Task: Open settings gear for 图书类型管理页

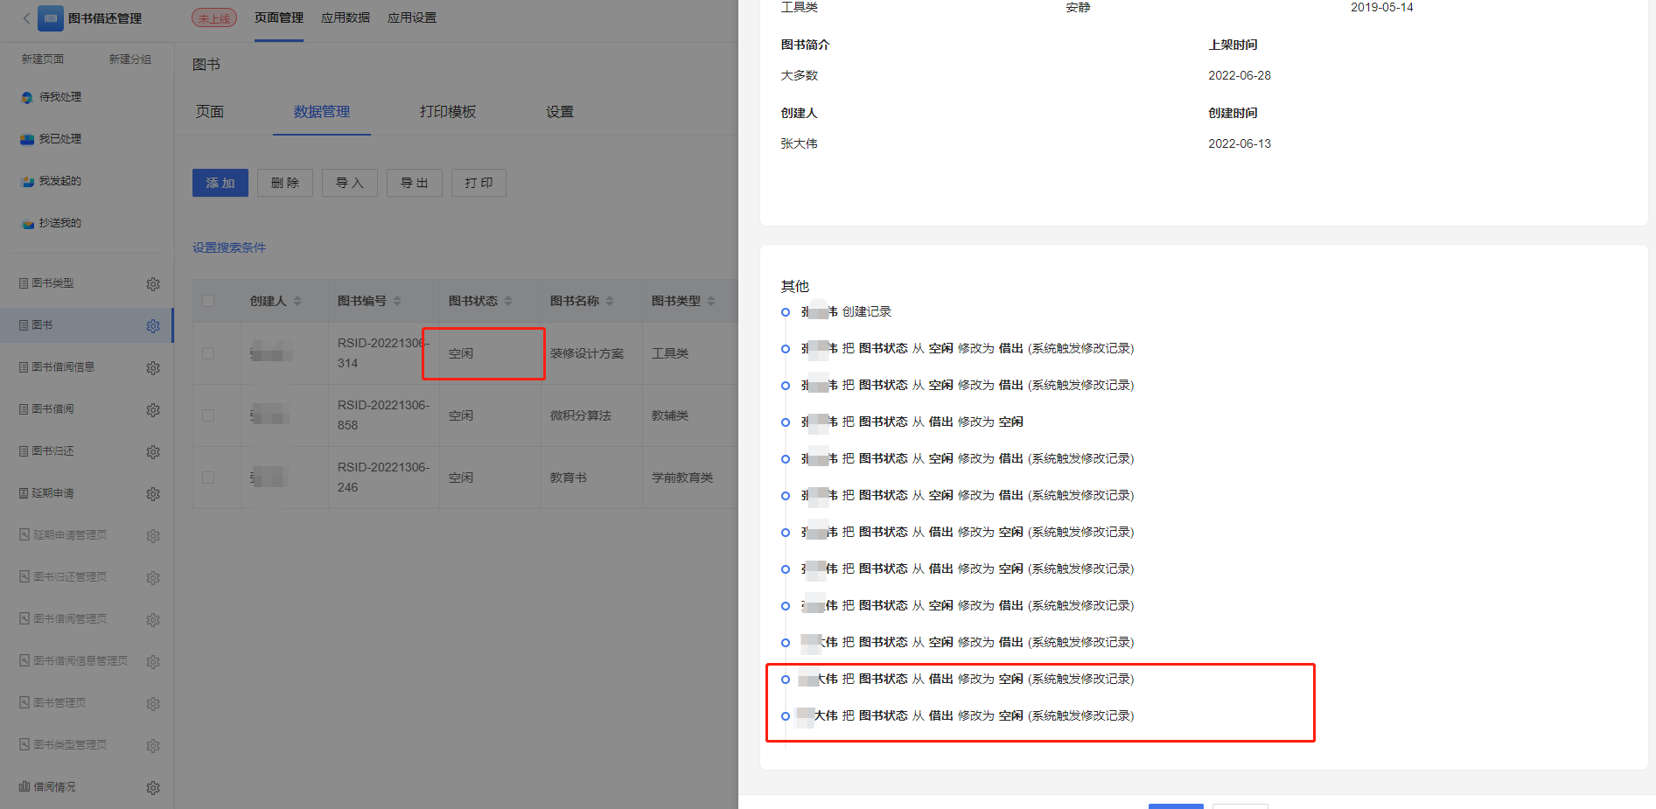Action: (153, 745)
